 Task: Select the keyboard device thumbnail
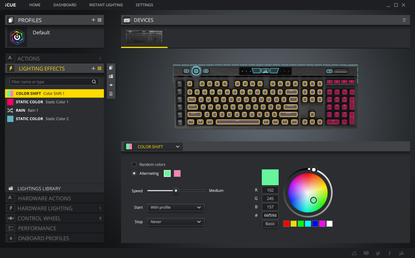(144, 37)
